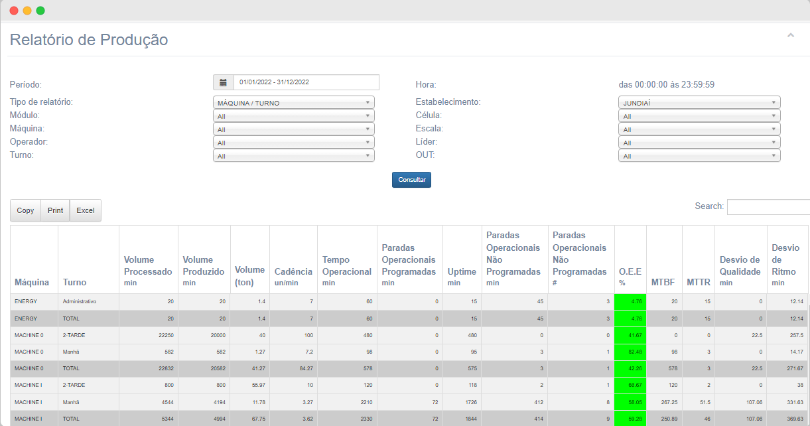Click the calendar icon next to Período
Image resolution: width=810 pixels, height=426 pixels.
[x=223, y=82]
